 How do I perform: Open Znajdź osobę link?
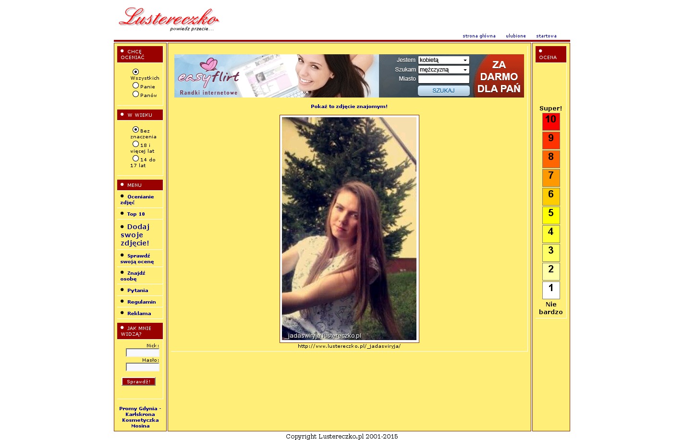pos(133,276)
